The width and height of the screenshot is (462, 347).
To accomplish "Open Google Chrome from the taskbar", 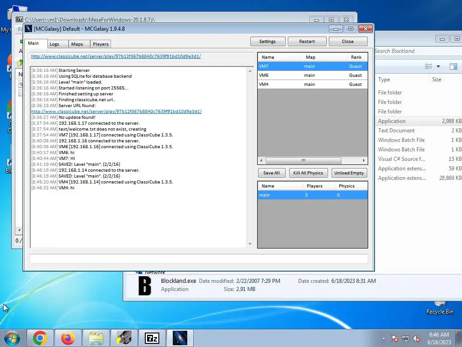I will coord(40,338).
